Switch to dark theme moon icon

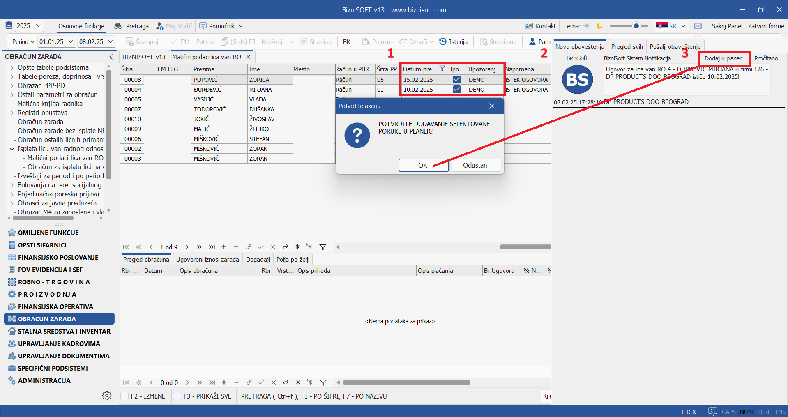coord(599,26)
